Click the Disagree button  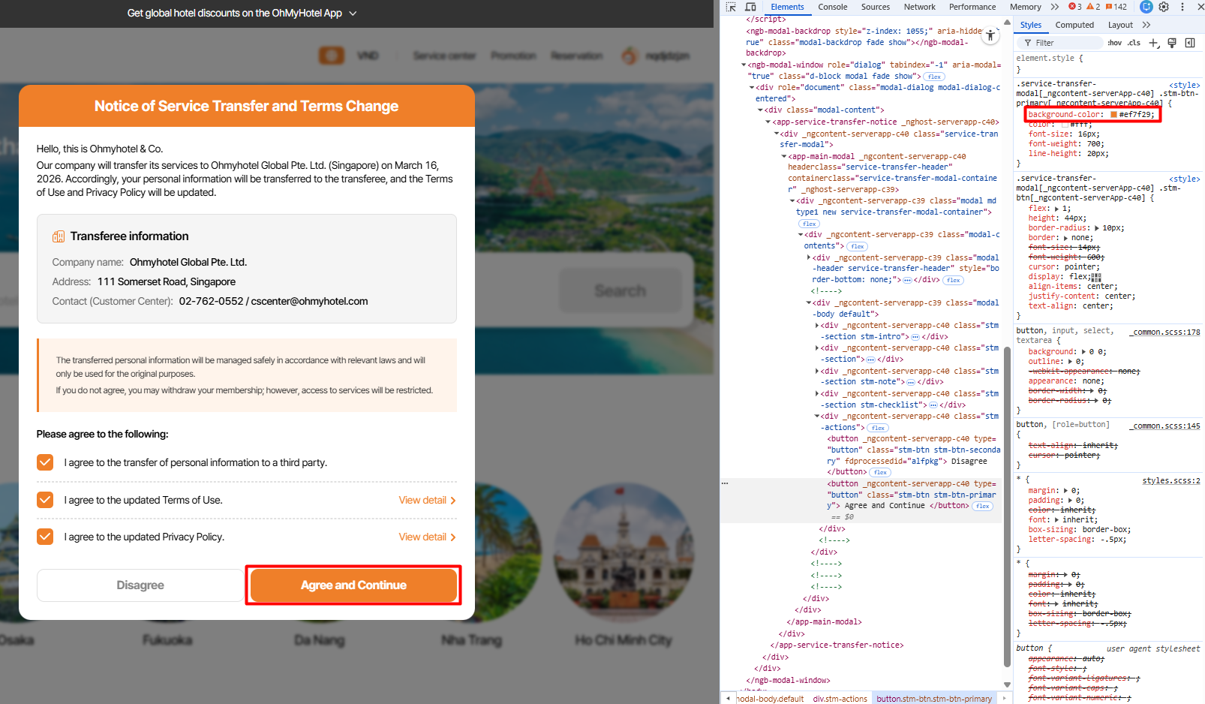coord(140,585)
